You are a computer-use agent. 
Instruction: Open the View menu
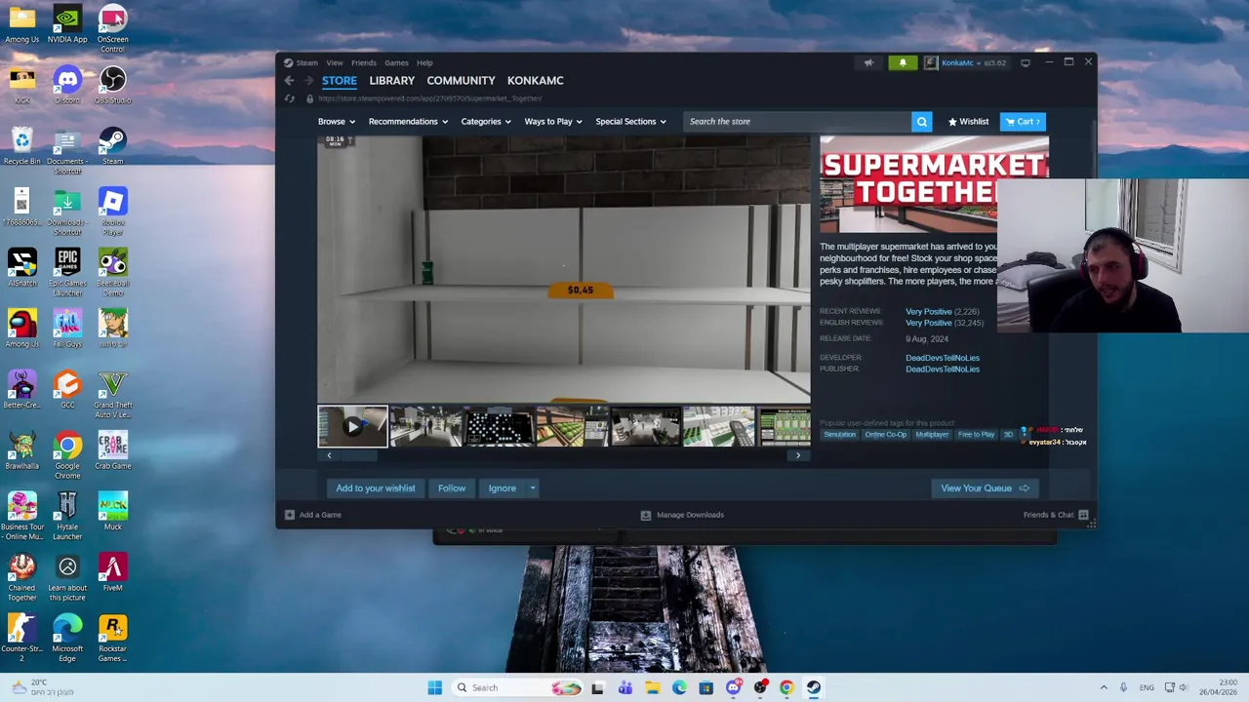(335, 62)
